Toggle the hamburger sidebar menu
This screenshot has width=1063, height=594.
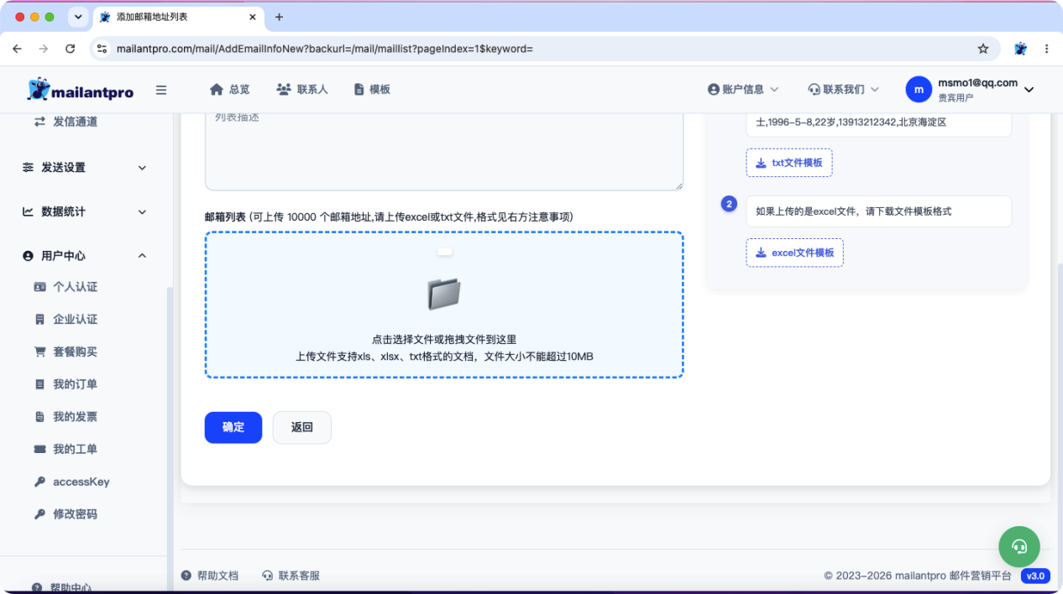coord(161,90)
